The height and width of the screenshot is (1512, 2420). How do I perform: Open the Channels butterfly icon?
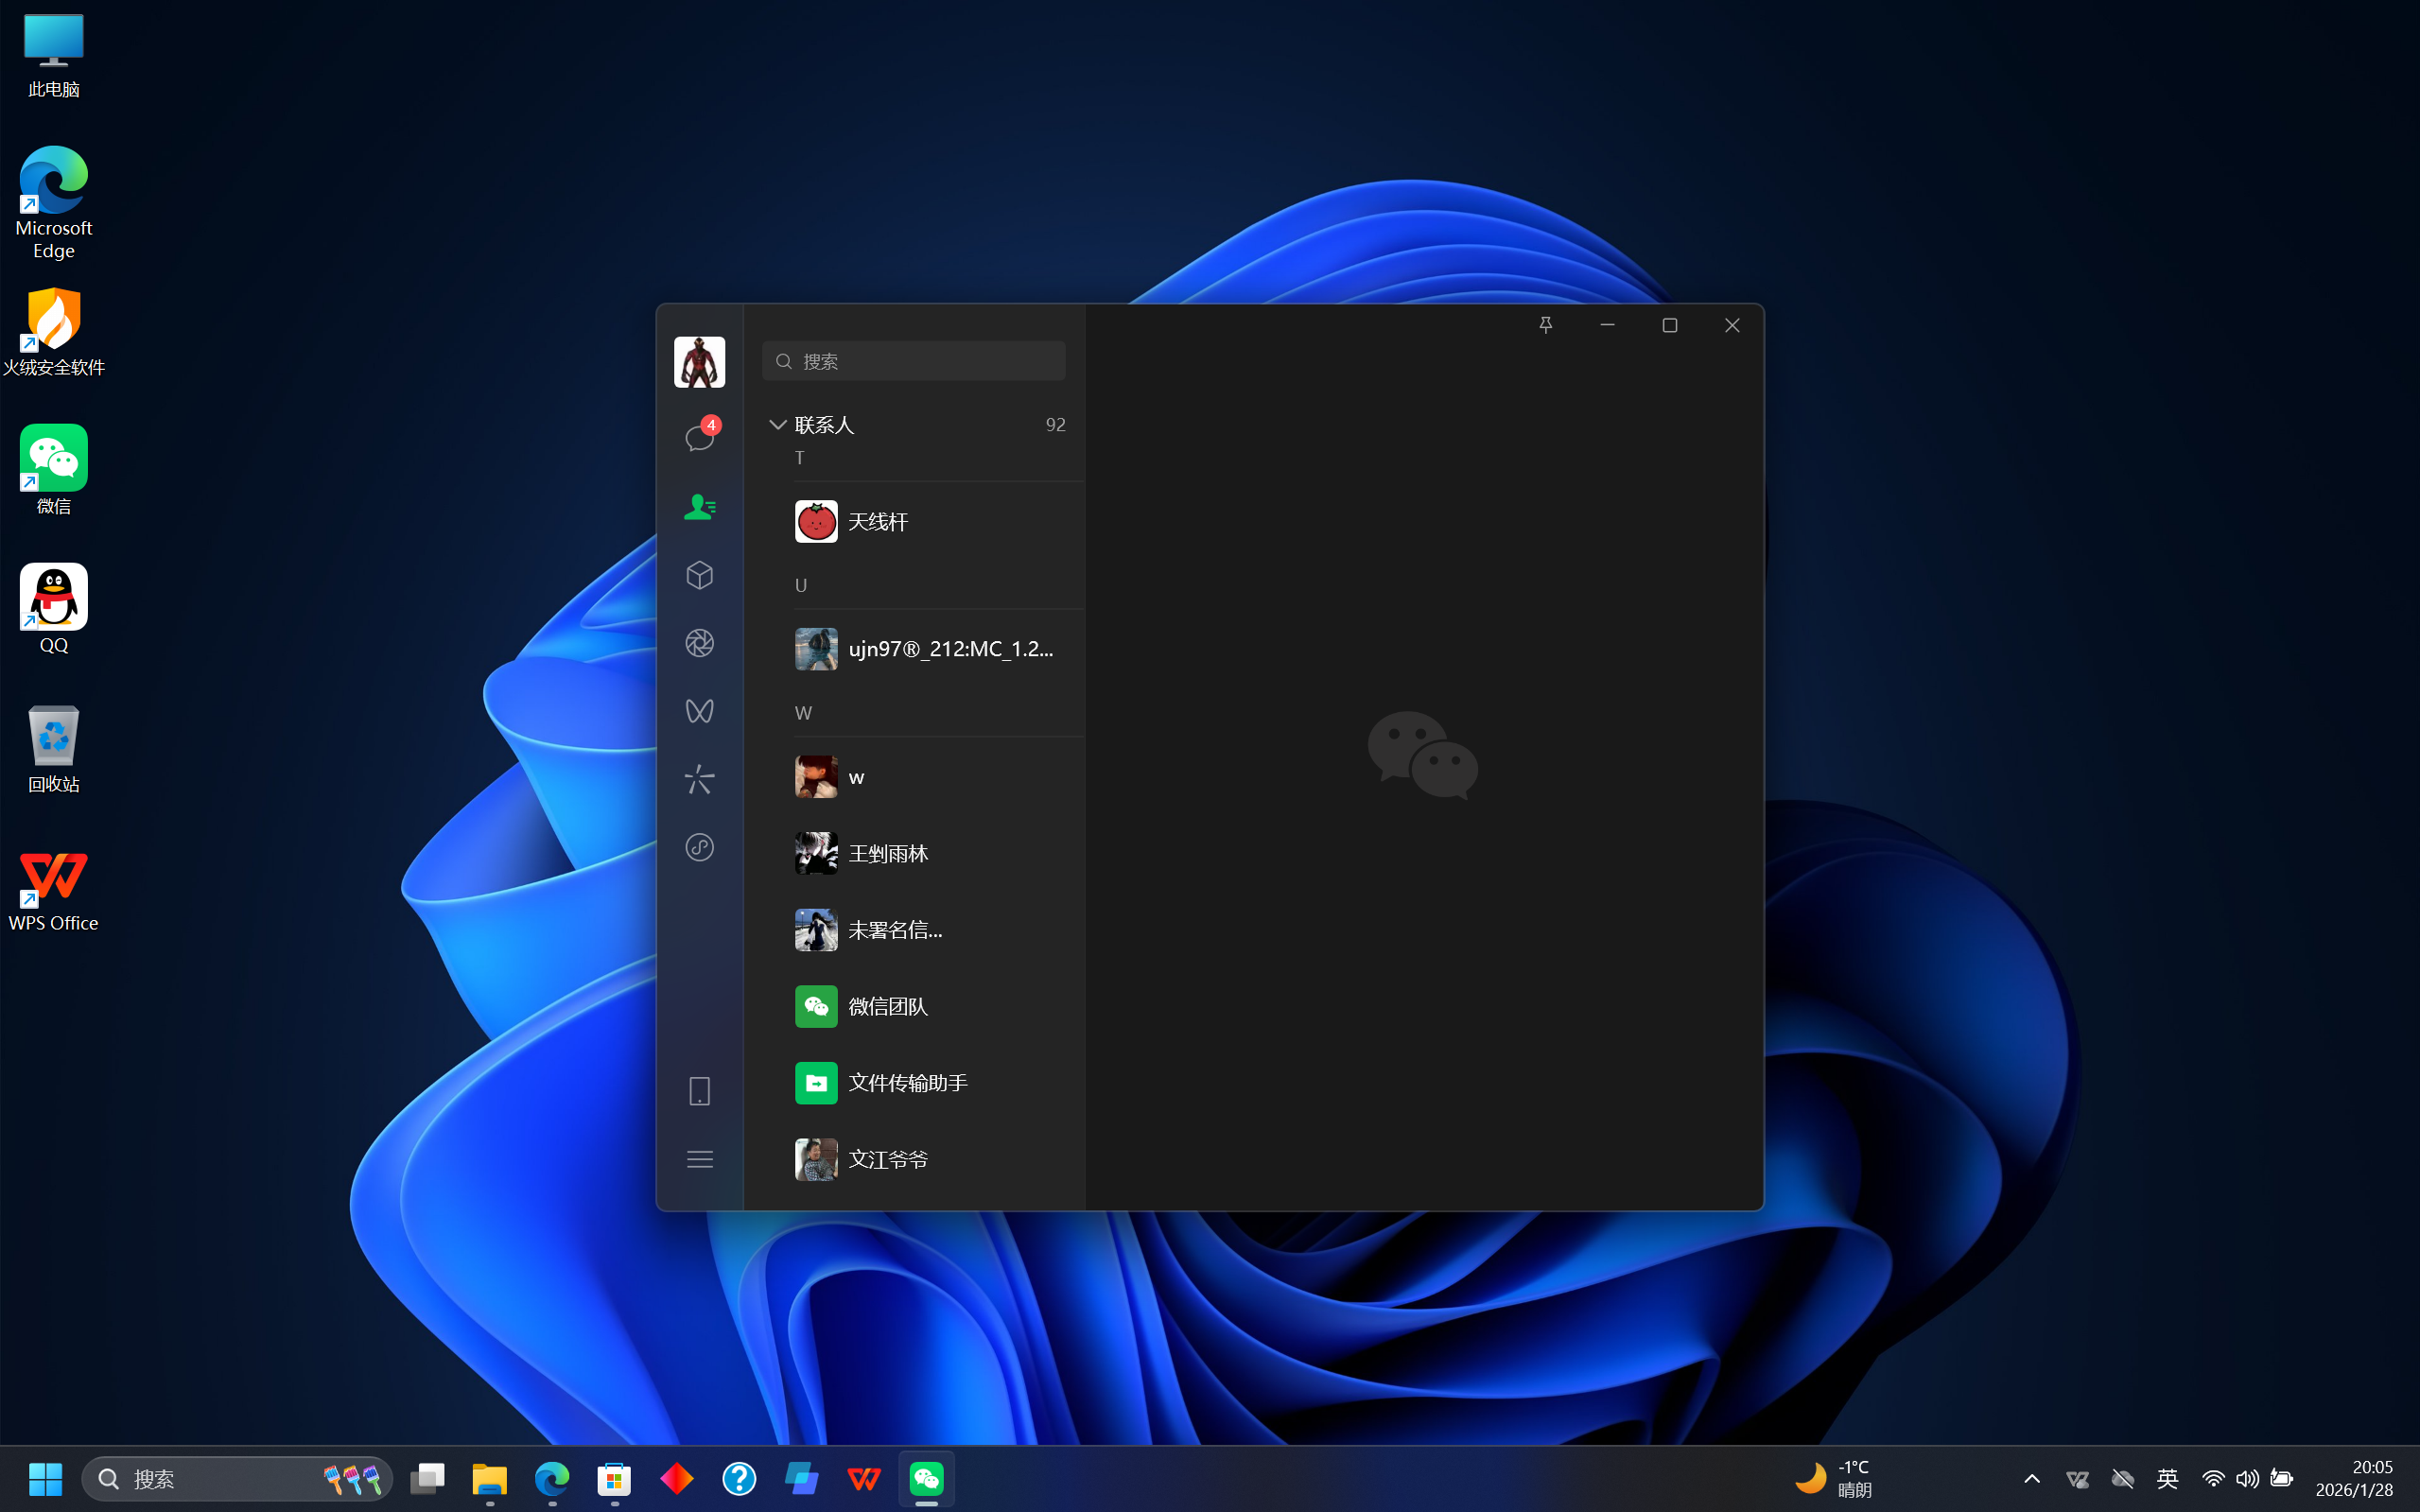point(700,711)
